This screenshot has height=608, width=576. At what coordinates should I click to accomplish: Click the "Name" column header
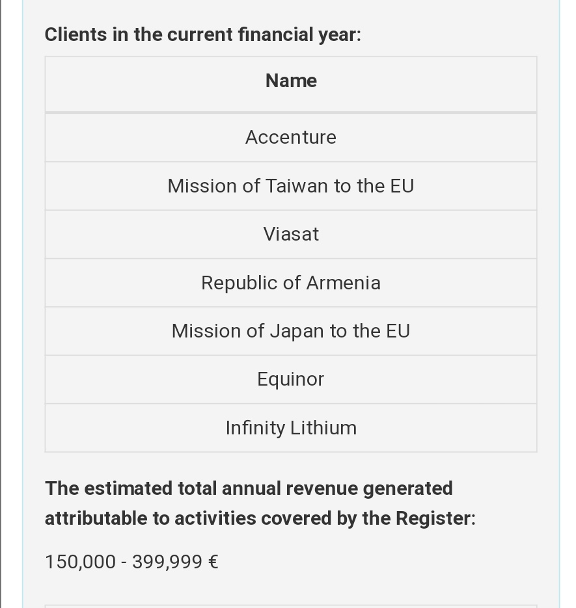pos(291,81)
